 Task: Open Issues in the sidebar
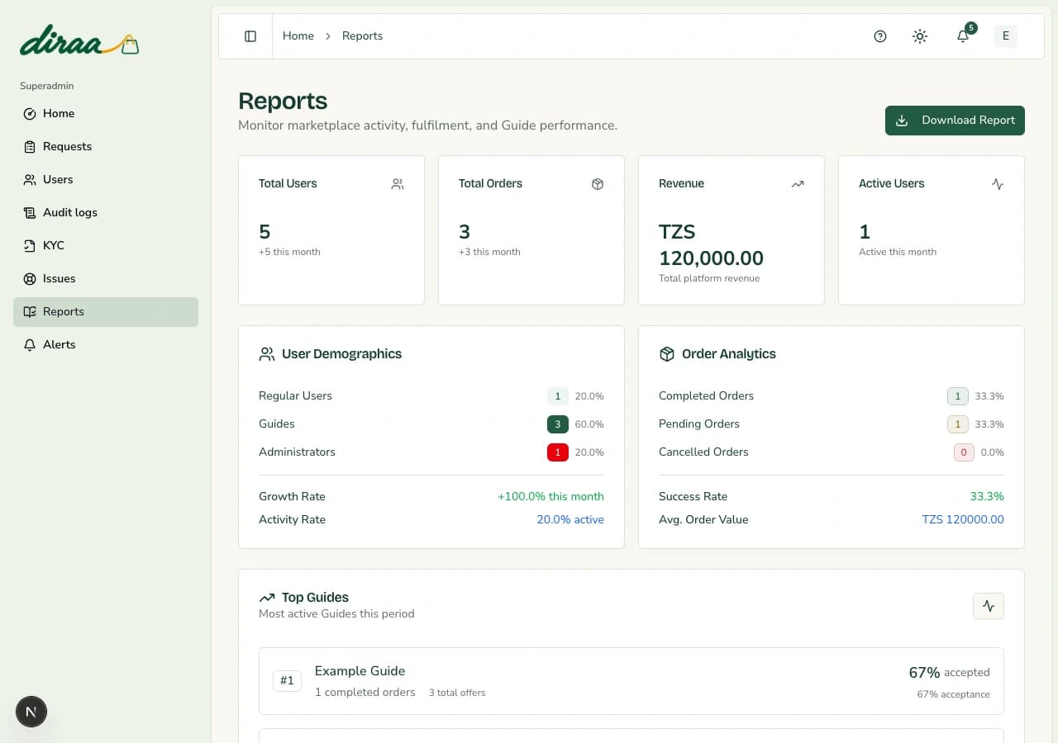pyautogui.click(x=106, y=279)
